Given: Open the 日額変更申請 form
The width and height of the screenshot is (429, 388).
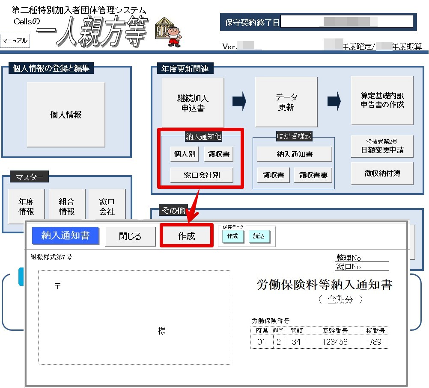Looking at the screenshot, I should point(382,147).
